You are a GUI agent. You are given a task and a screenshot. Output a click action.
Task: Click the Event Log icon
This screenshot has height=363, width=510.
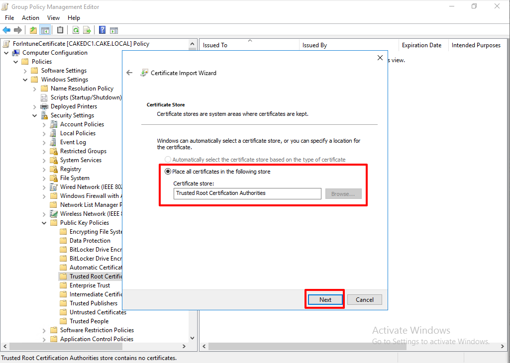(54, 142)
